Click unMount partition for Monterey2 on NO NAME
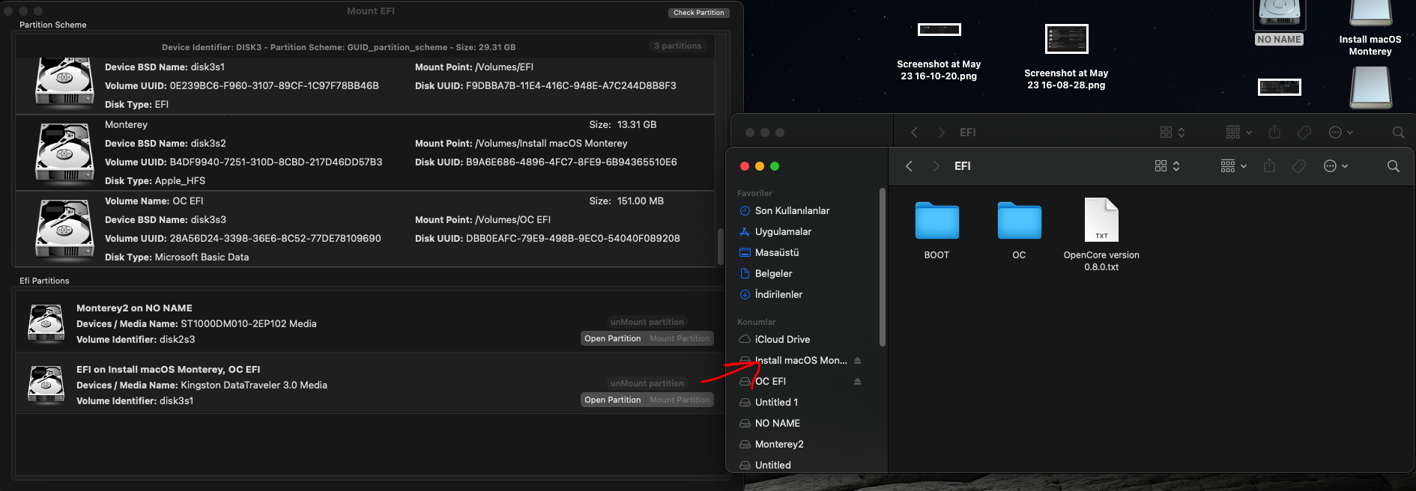1416x491 pixels. point(647,322)
